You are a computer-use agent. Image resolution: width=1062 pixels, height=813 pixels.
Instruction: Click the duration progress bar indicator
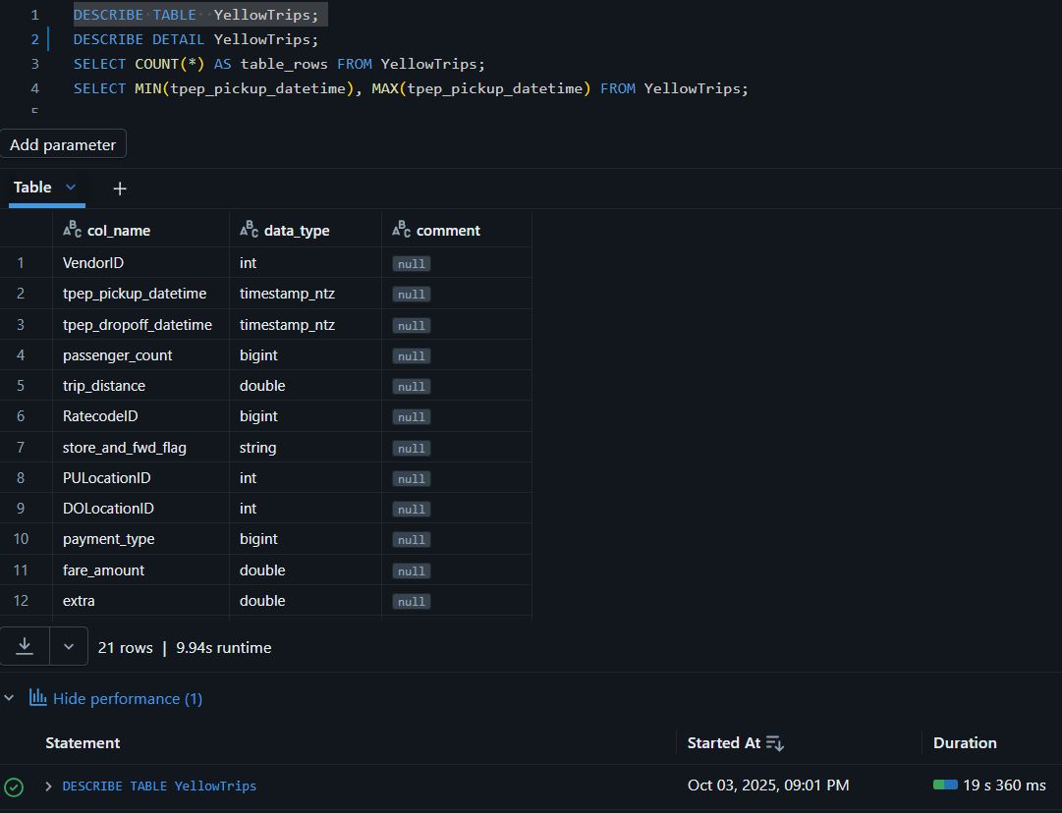click(x=945, y=785)
